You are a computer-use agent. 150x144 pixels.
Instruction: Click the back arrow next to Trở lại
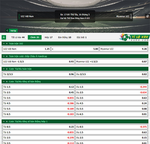tap(7, 30)
